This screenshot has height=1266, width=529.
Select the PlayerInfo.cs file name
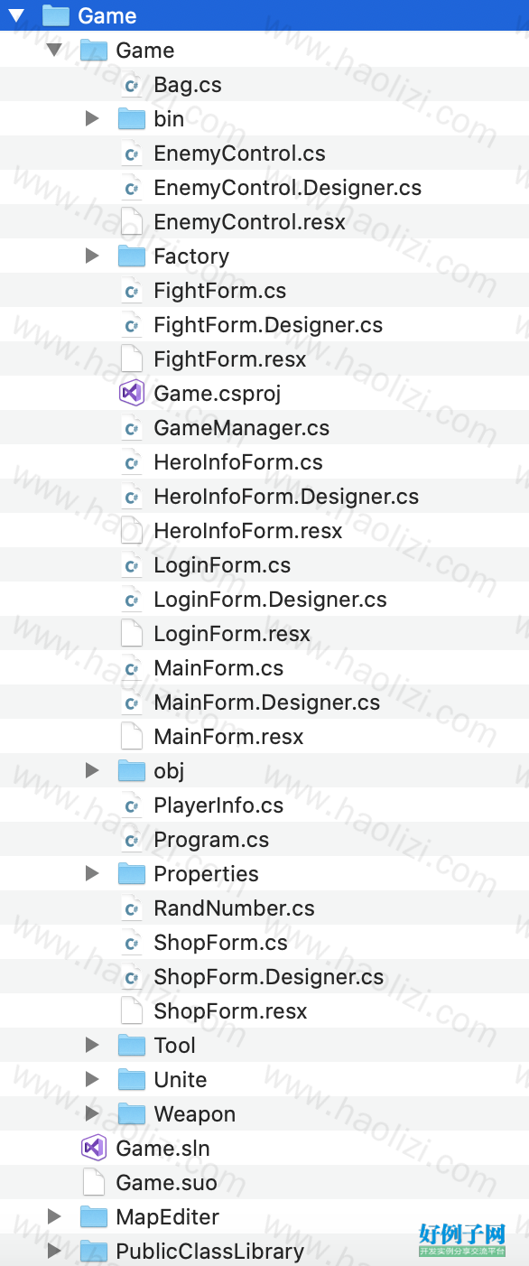click(218, 805)
